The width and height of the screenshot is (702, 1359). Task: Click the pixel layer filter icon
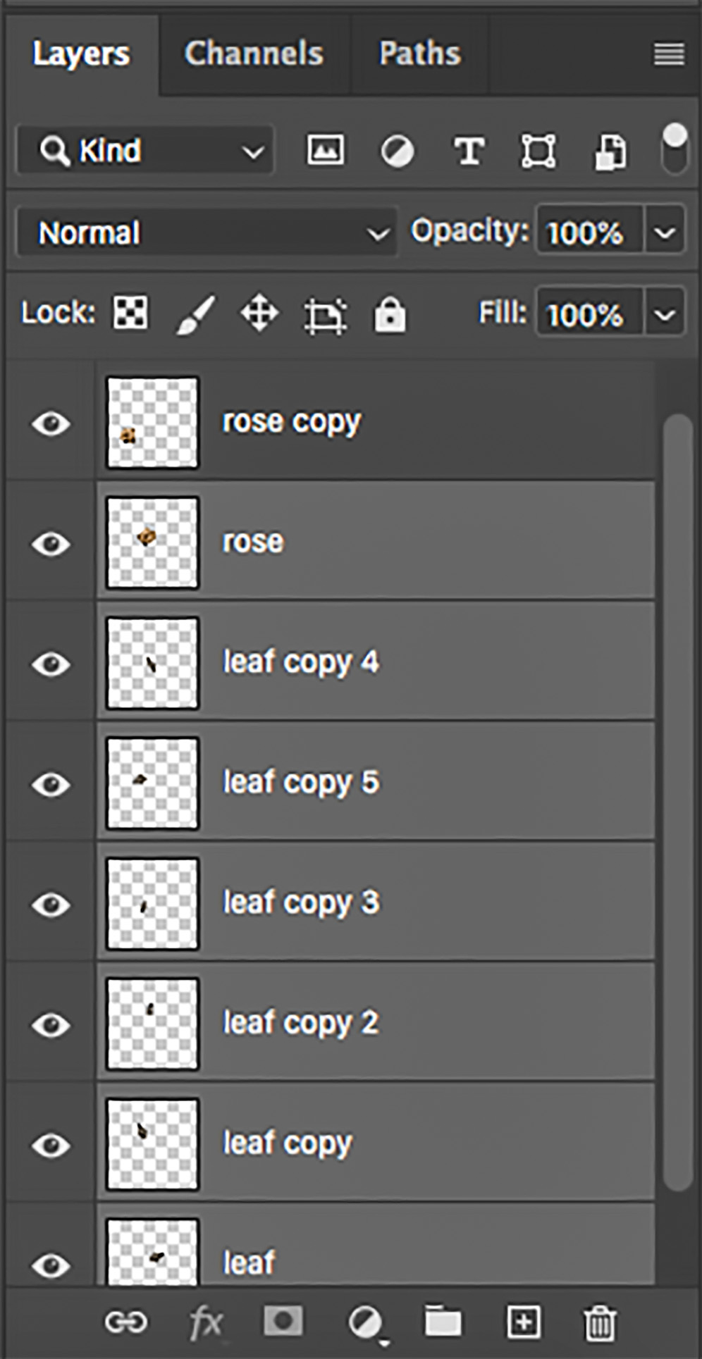pyautogui.click(x=325, y=151)
